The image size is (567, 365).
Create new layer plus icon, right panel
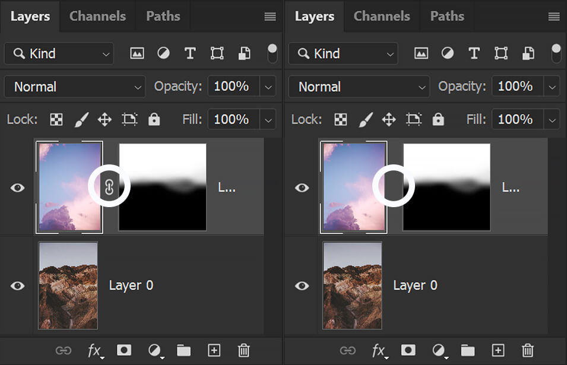[x=498, y=350]
